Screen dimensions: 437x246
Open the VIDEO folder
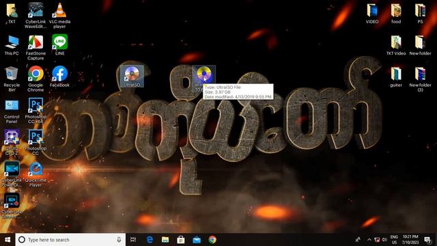372,14
